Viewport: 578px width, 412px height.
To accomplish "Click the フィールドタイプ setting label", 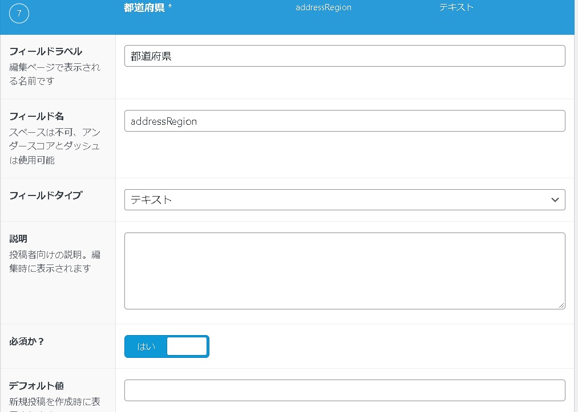I will click(46, 195).
